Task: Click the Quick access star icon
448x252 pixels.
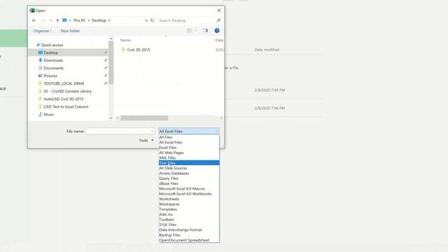Action: [x=38, y=45]
